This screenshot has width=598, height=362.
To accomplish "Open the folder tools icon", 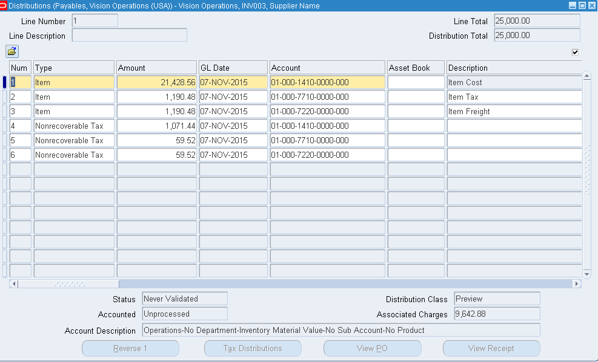I will 12,51.
